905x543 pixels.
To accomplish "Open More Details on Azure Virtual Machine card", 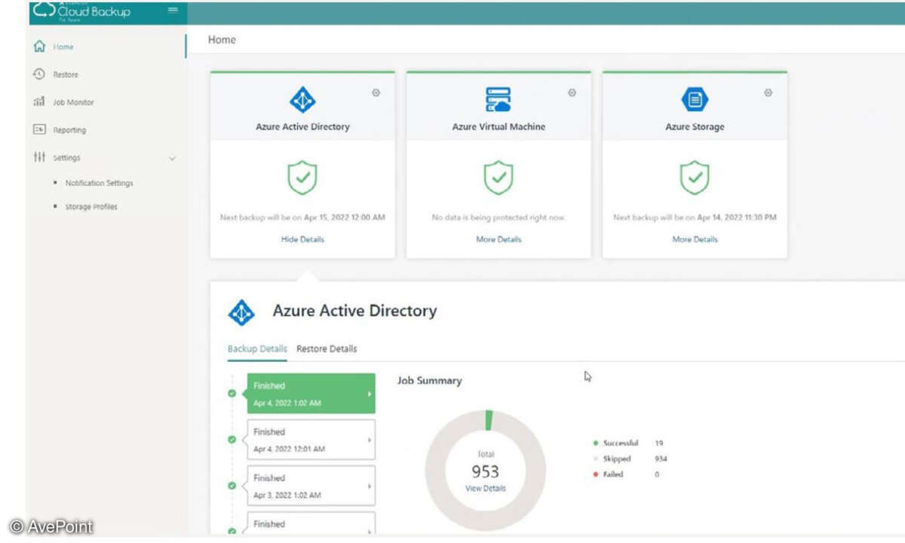I will click(x=499, y=239).
